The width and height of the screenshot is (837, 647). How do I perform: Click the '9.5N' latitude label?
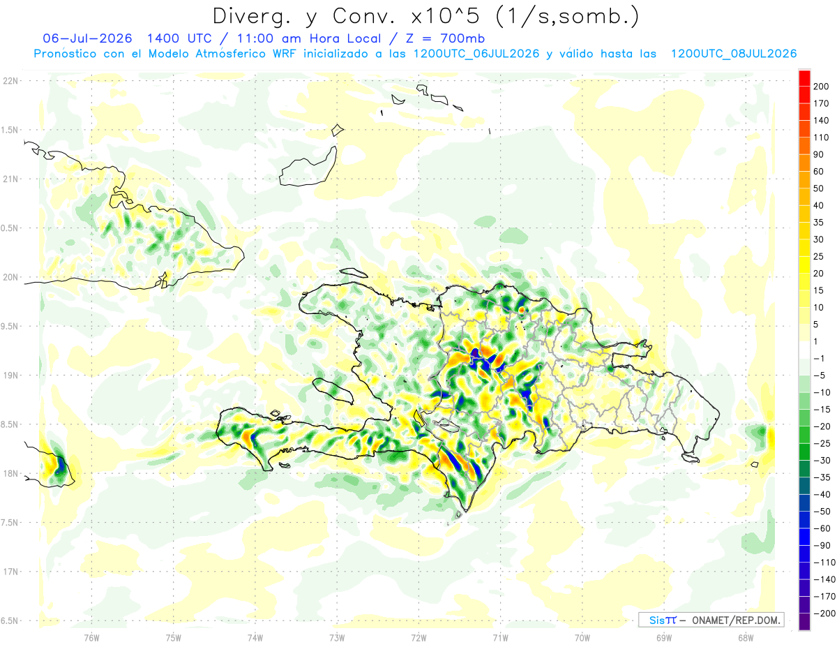tap(10, 326)
